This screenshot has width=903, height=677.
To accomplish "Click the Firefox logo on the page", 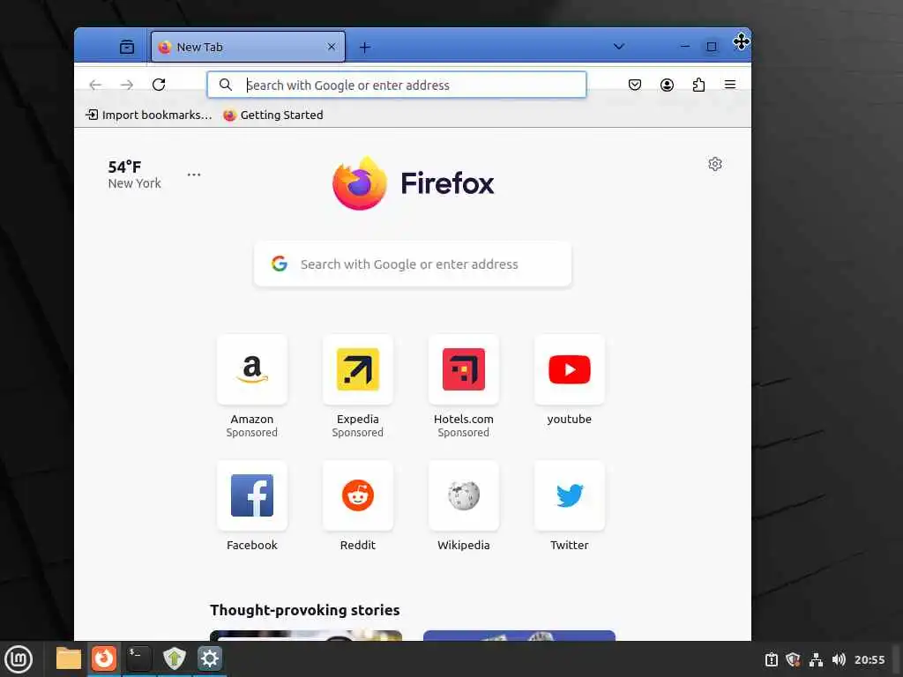I will (413, 183).
